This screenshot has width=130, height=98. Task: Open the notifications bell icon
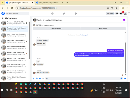[121, 14]
